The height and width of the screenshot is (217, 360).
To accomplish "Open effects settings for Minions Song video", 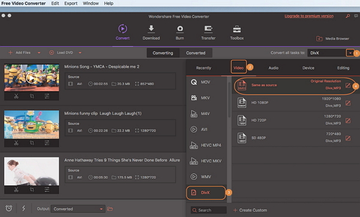I will coord(47,97).
